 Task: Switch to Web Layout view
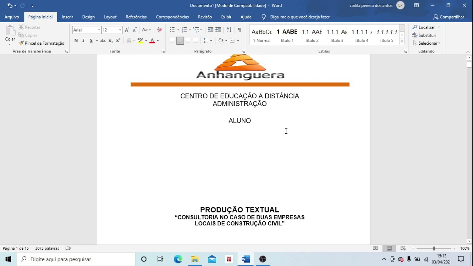tap(403, 248)
